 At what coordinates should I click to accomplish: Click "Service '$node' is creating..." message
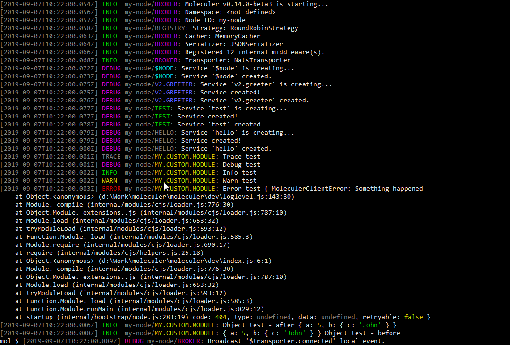[x=238, y=68]
